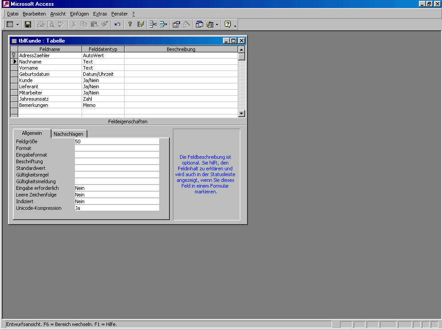This screenshot has width=442, height=330.
Task: Click the Insert Rows icon
Action: point(153,24)
